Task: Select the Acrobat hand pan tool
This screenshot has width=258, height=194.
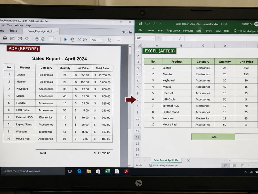Action: (72, 40)
